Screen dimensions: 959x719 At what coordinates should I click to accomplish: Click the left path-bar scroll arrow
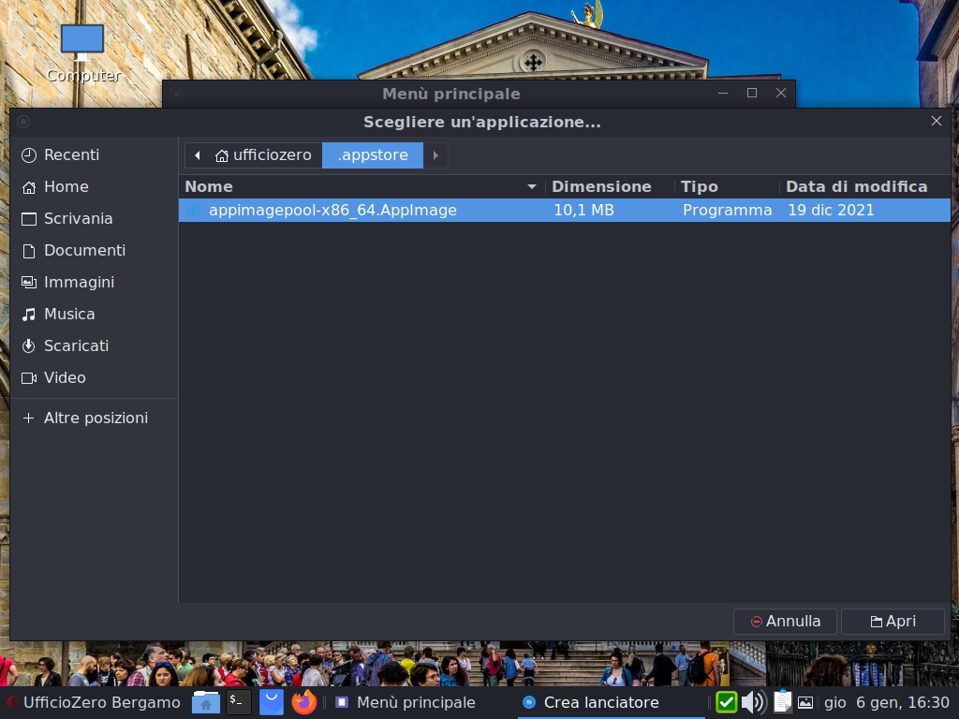pos(197,155)
